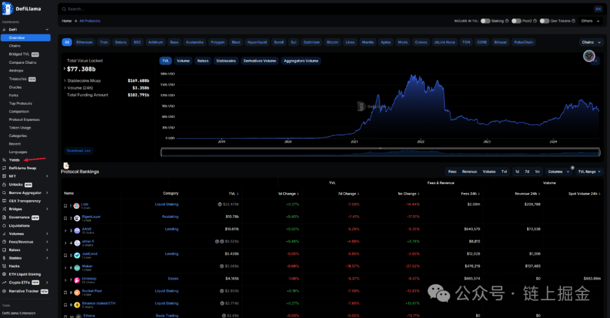Click the info icon next to Staking

click(x=507, y=21)
